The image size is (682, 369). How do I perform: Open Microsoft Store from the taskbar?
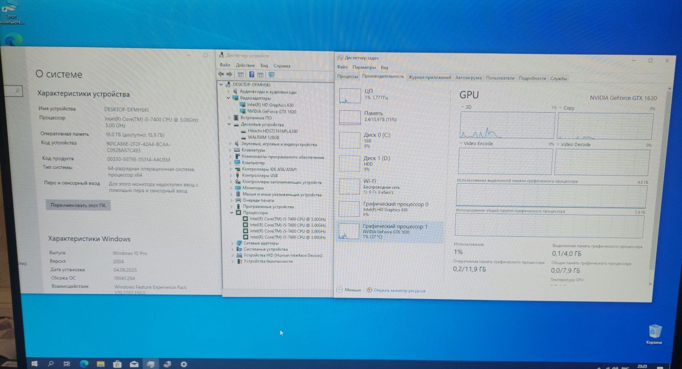click(117, 364)
